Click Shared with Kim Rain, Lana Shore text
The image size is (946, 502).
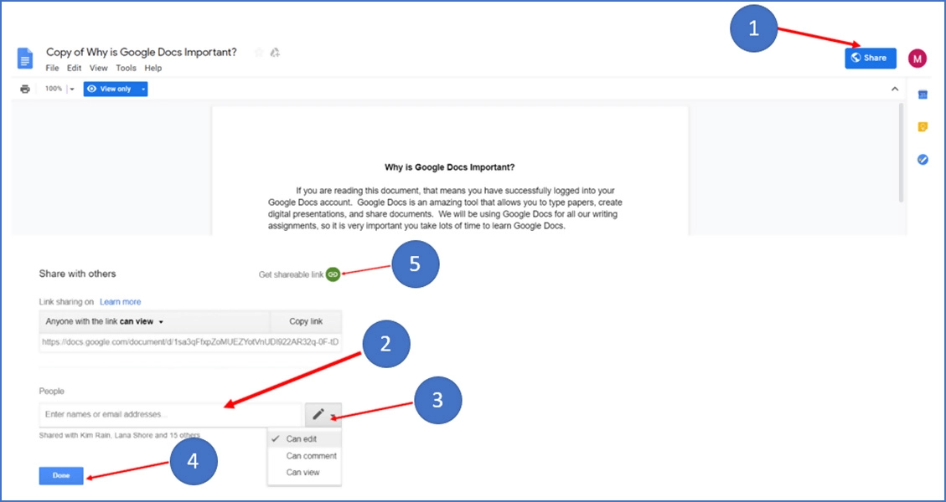(x=120, y=435)
